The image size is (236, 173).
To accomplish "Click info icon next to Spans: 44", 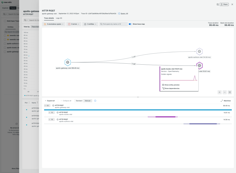I will [x=119, y=14].
